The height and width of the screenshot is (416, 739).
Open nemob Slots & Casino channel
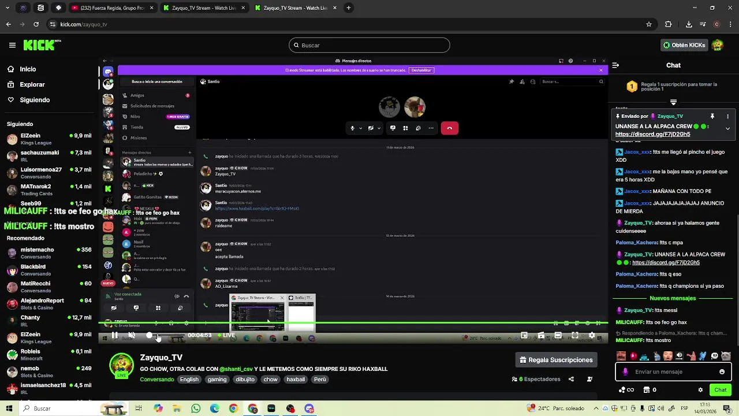click(49, 372)
